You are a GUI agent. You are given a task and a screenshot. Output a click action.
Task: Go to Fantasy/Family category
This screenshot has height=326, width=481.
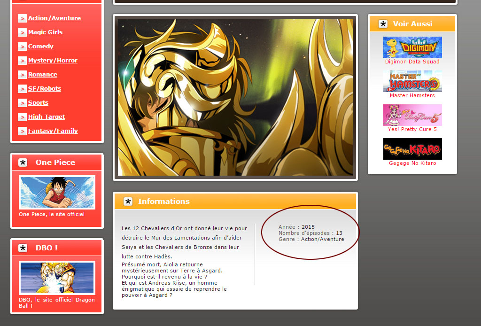(53, 131)
